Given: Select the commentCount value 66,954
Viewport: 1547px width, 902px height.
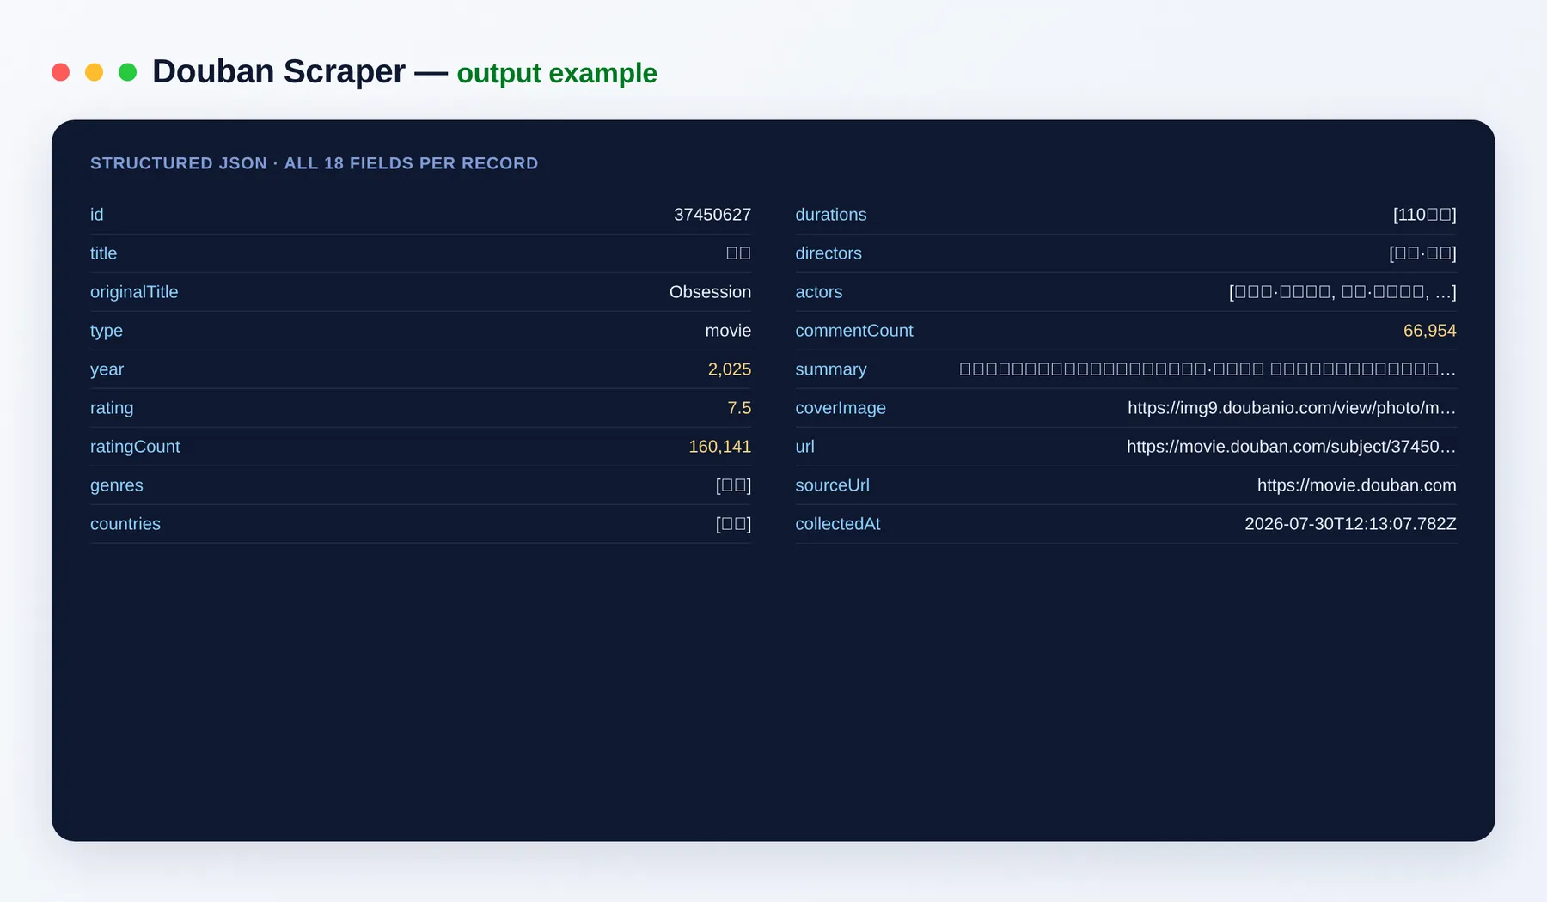Looking at the screenshot, I should pyautogui.click(x=1430, y=331).
